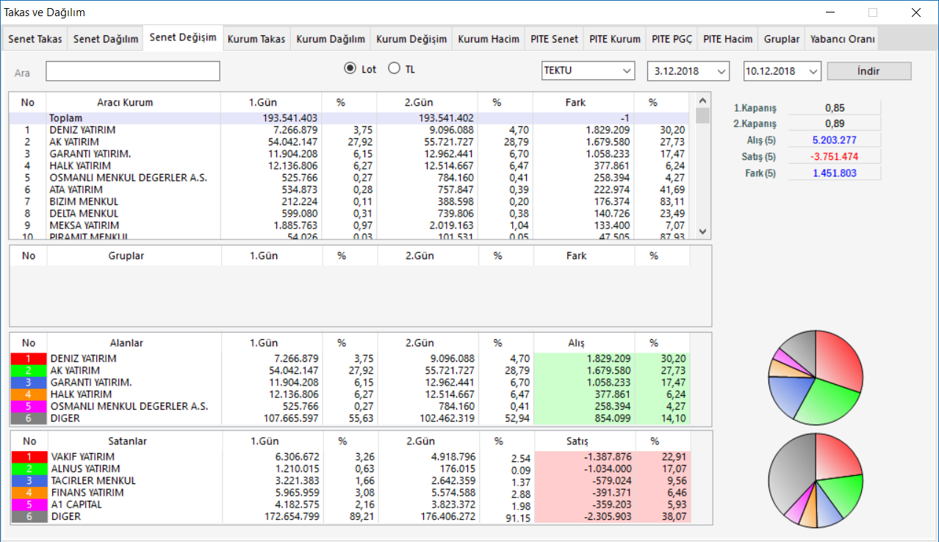Open the Senet Dağılım tab
The height and width of the screenshot is (542, 939).
pos(106,39)
